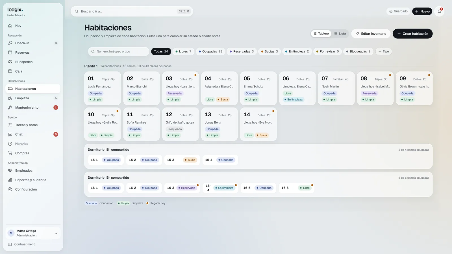Select bed 16-4 En limpieza
Viewport: 452px width, 254px height.
221,188
